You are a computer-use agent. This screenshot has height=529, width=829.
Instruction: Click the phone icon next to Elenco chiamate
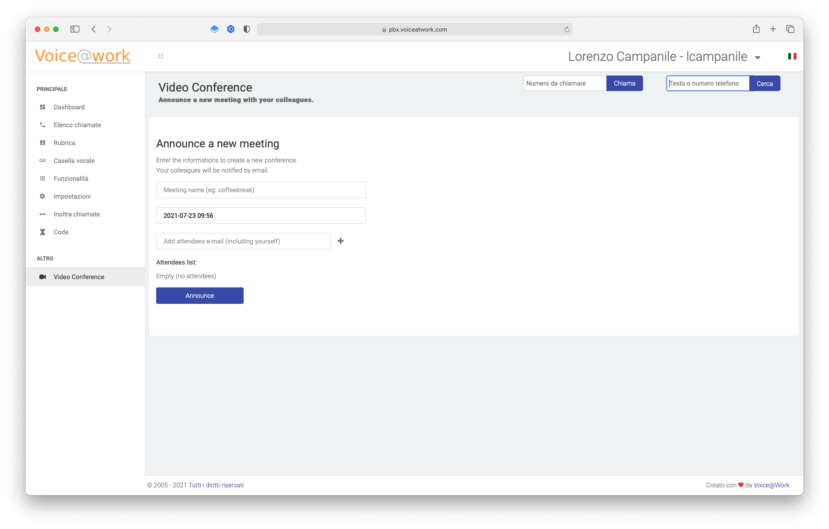click(x=43, y=125)
